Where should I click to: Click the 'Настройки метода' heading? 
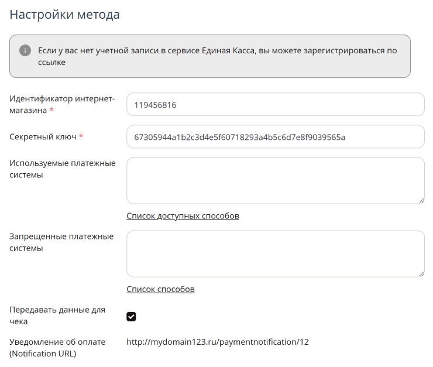click(x=64, y=15)
